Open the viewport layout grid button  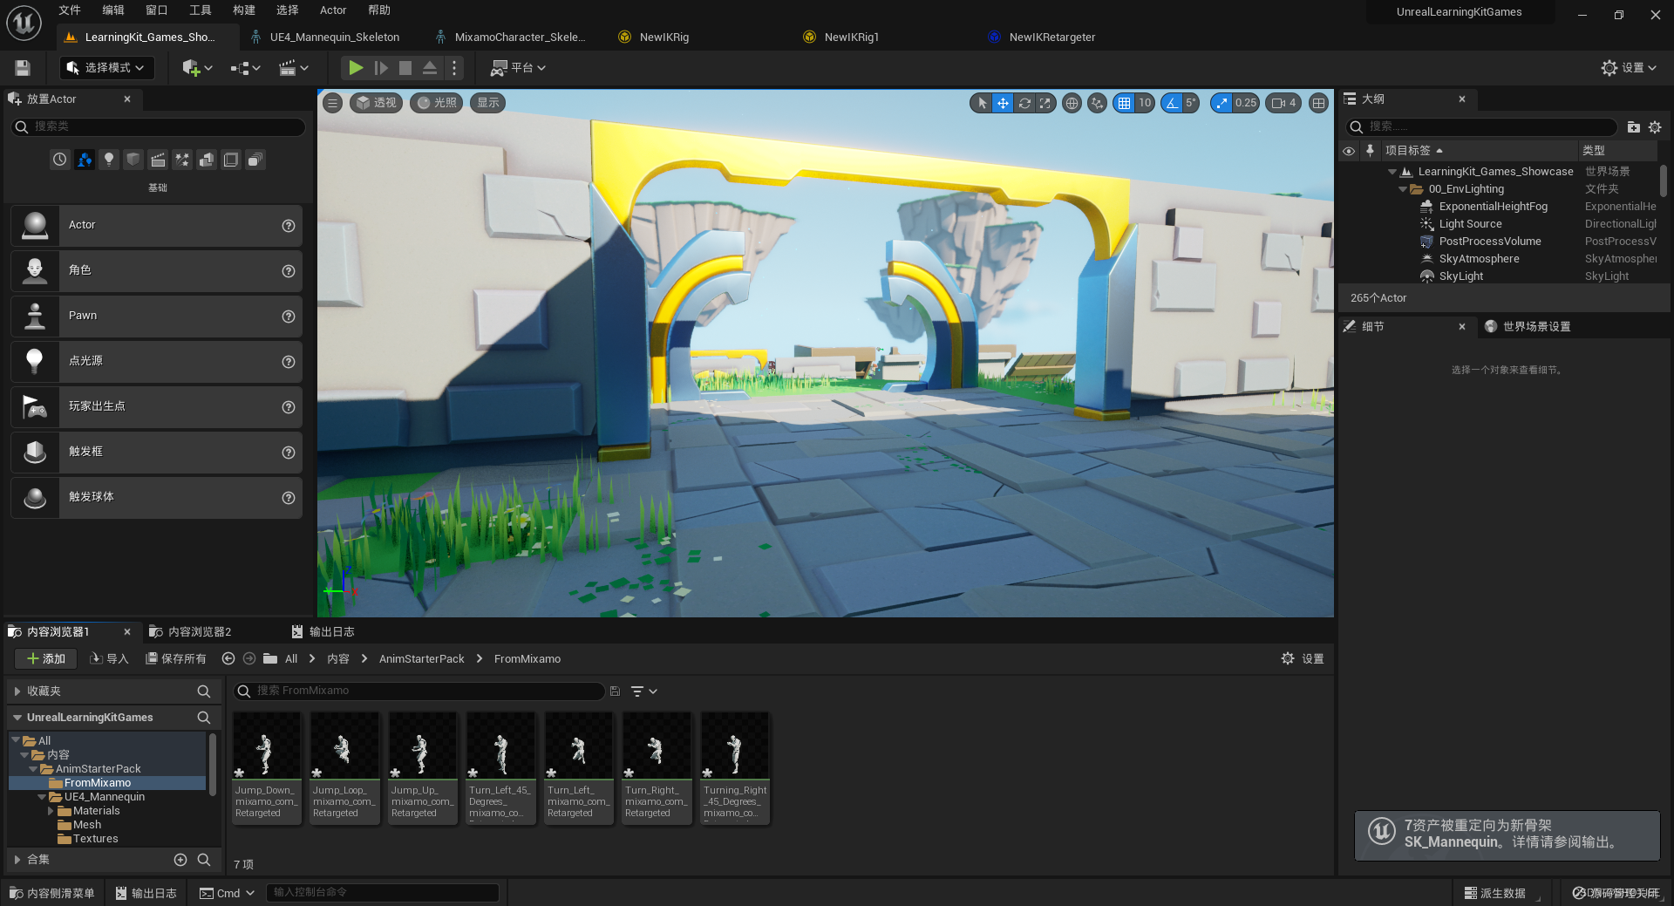click(x=1318, y=103)
